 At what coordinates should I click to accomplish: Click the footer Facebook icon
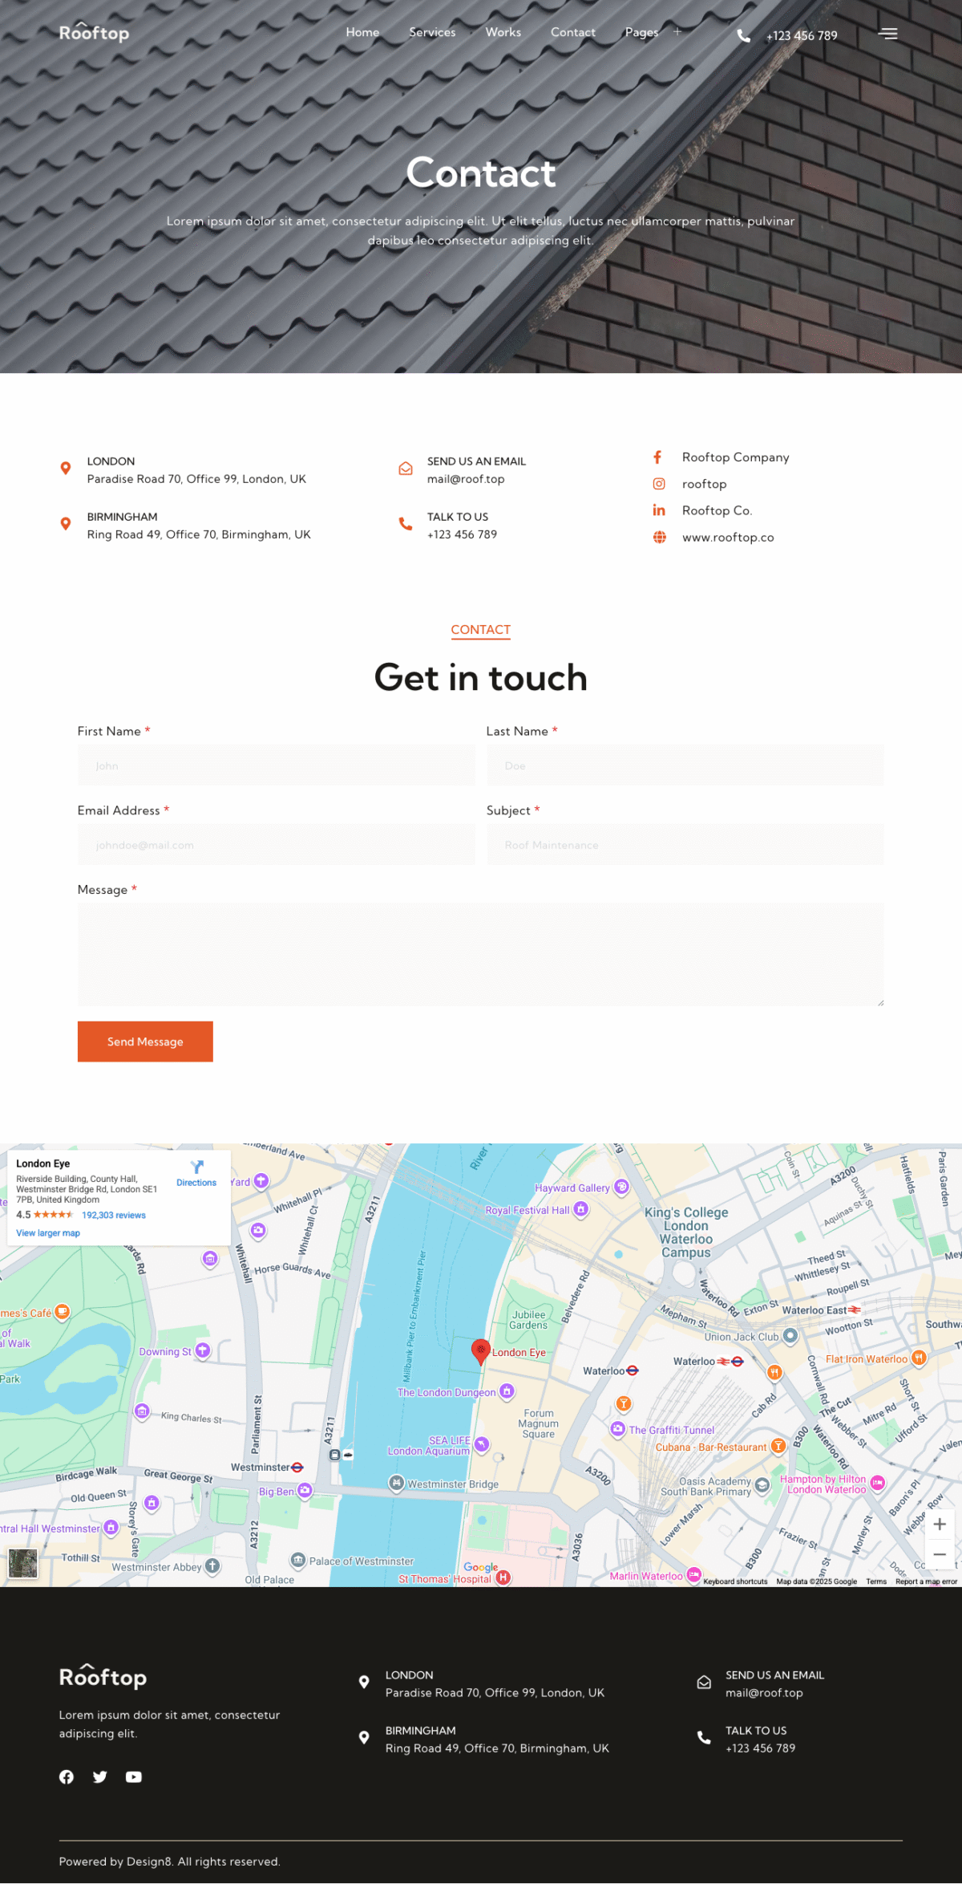[x=67, y=1777]
